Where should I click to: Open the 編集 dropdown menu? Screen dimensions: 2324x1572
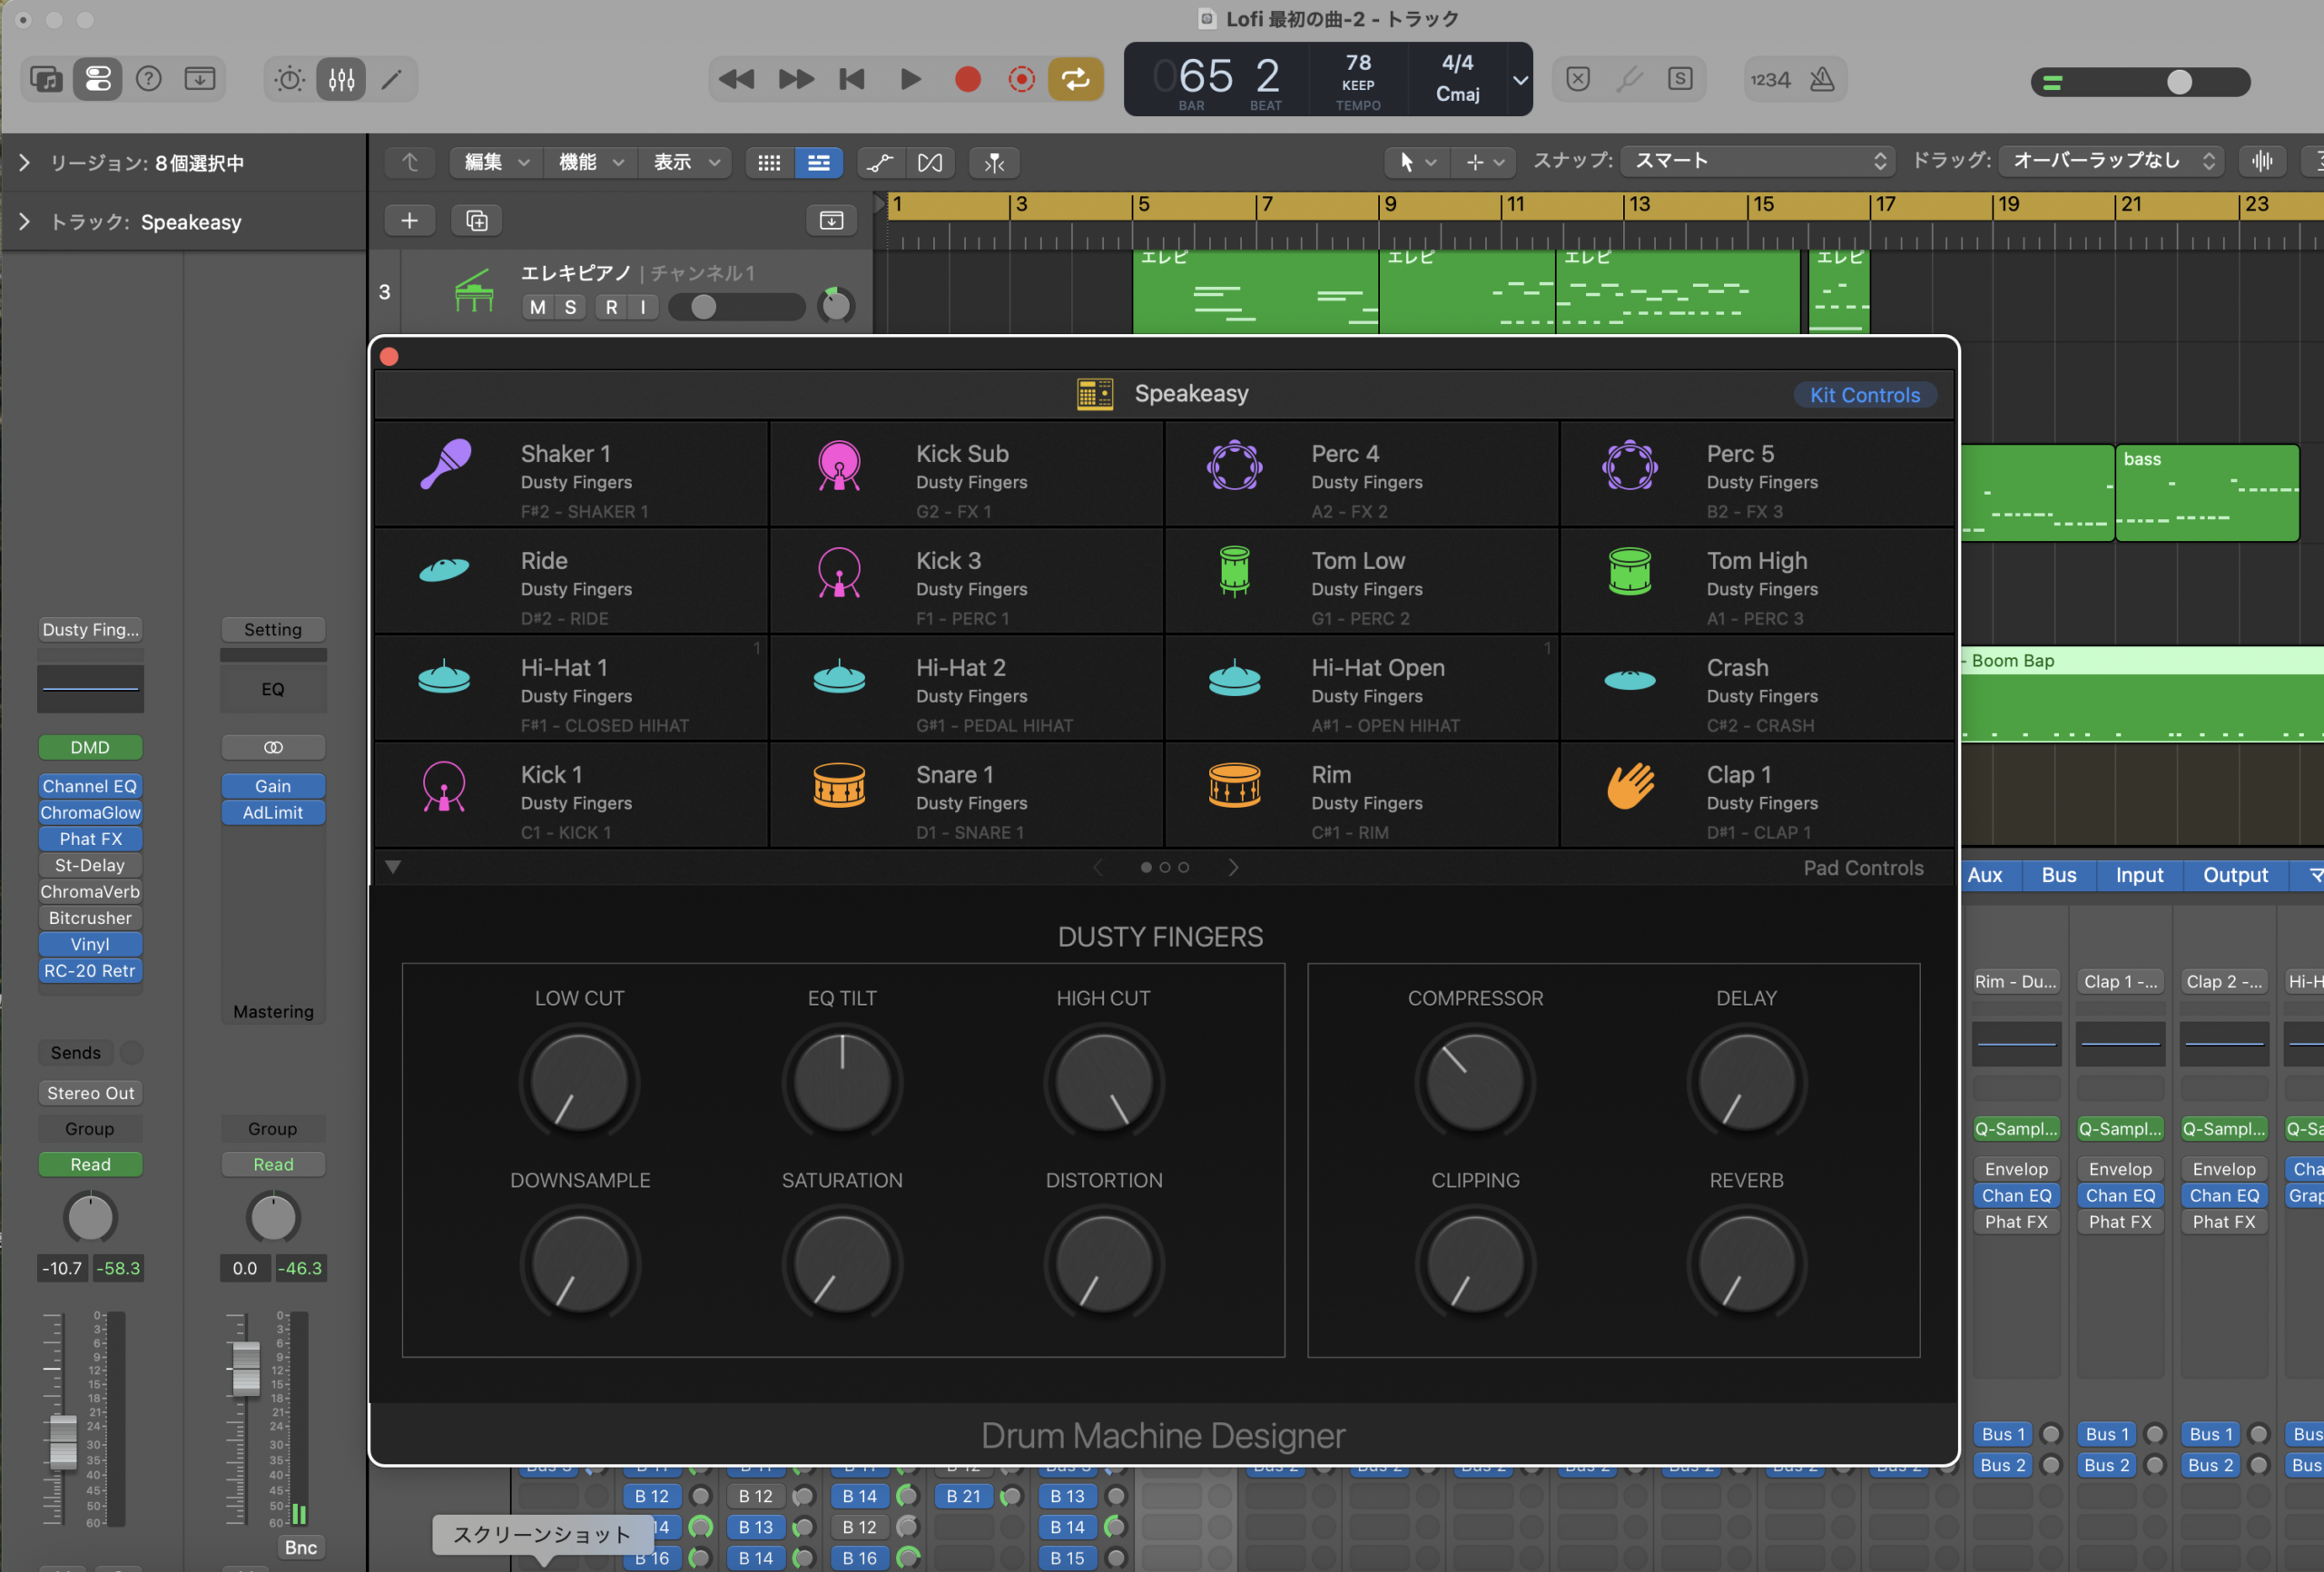click(x=496, y=162)
